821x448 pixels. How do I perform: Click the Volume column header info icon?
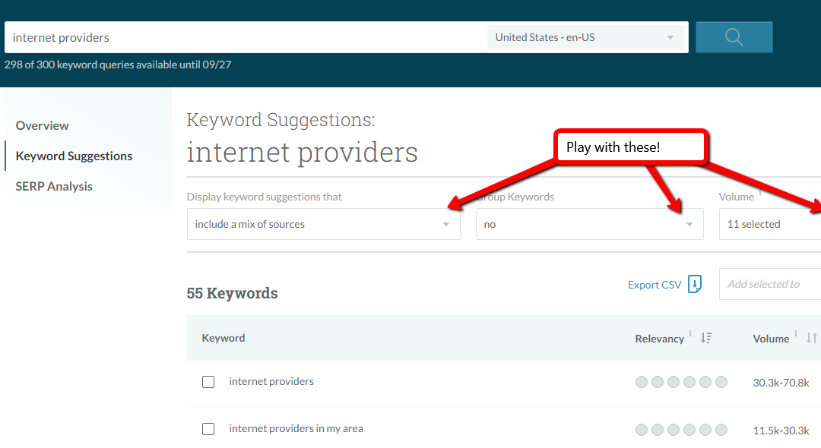coord(796,333)
